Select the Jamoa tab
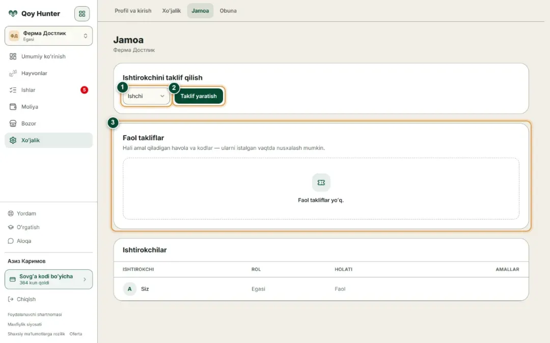The width and height of the screenshot is (550, 343). [200, 11]
